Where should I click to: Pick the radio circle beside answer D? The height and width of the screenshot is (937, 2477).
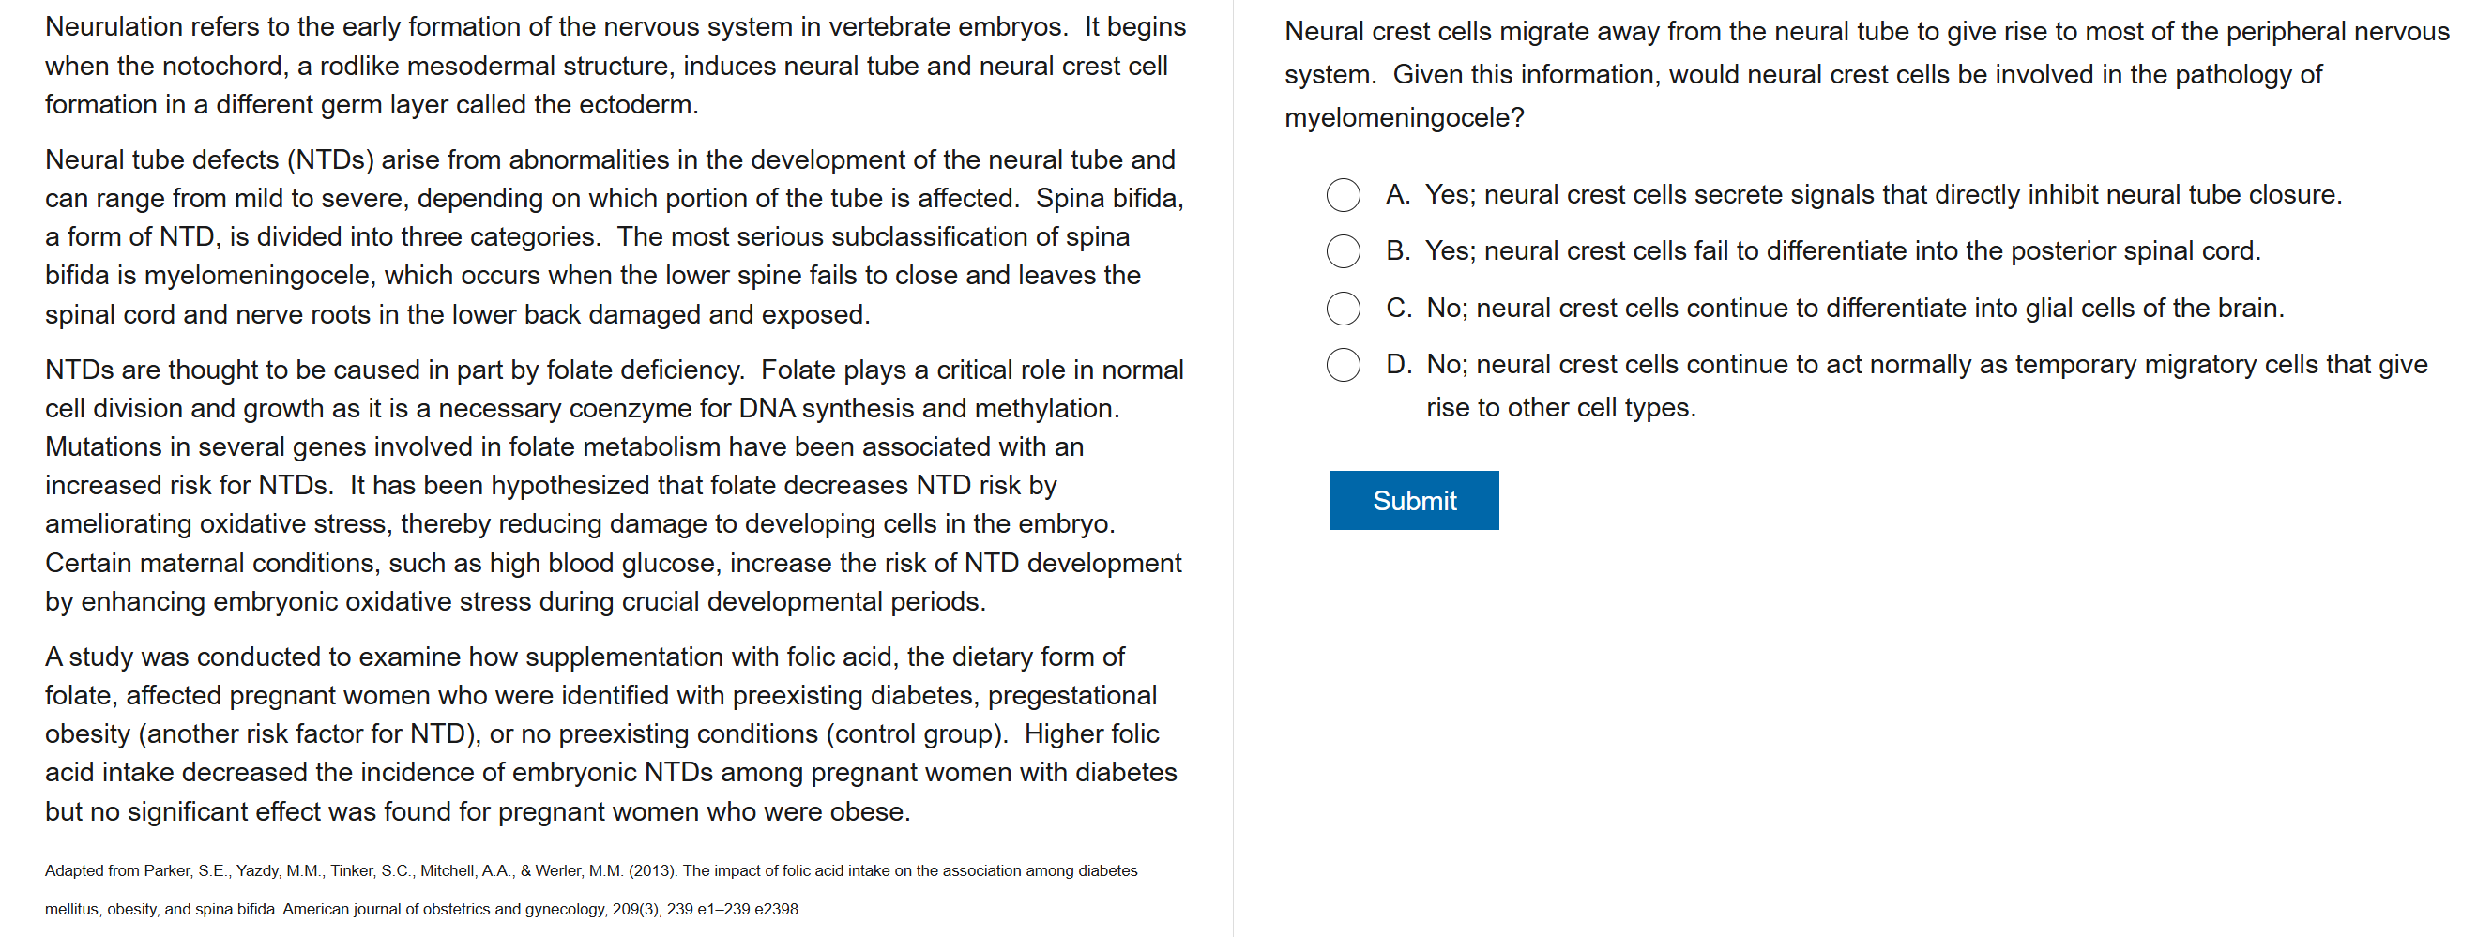coord(1343,365)
